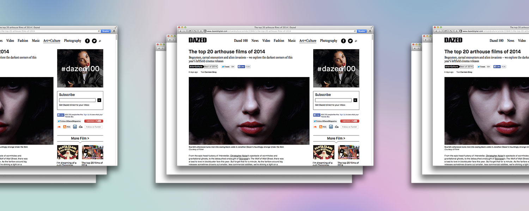The image size is (529, 211).
Task: Open Dazed 100 in the right window nav
Action: pos(497,41)
